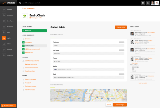160x108 pixels.
Task: Click the First name input field
Action: coord(89,45)
